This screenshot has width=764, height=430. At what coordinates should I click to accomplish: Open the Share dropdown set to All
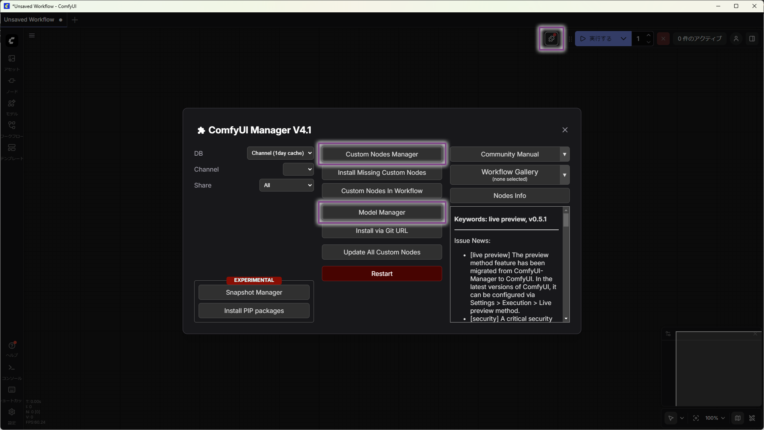point(286,185)
